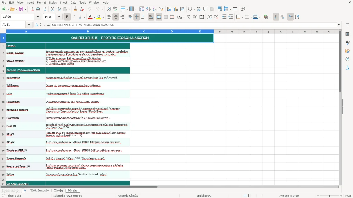This screenshot has width=353, height=198.
Task: Click the AutoFilter funnel icon
Action: click(161, 9)
